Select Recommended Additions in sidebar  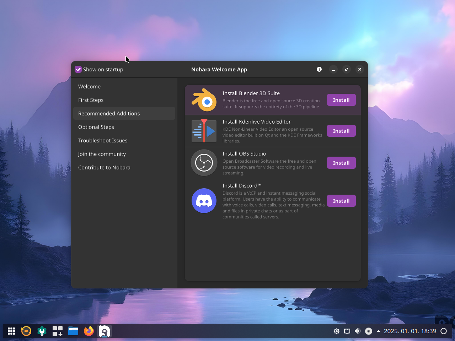click(x=124, y=114)
